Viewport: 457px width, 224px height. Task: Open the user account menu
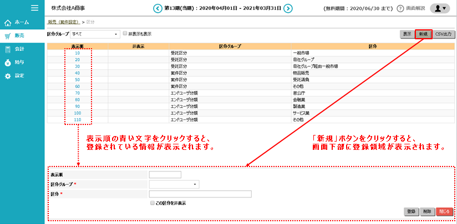click(440, 8)
